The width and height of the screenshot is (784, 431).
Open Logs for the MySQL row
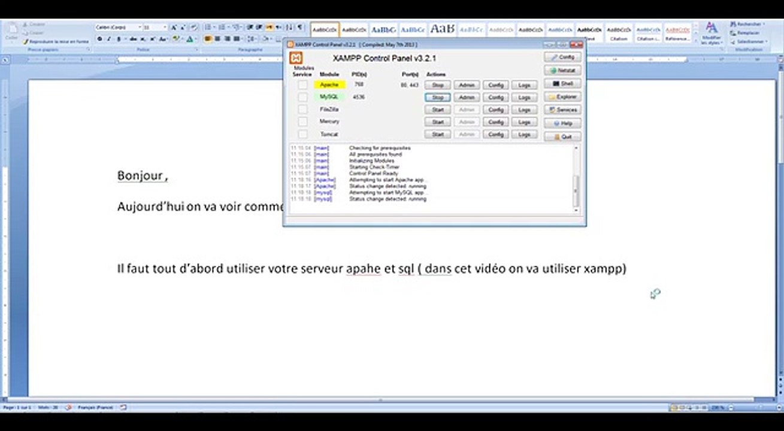[524, 97]
